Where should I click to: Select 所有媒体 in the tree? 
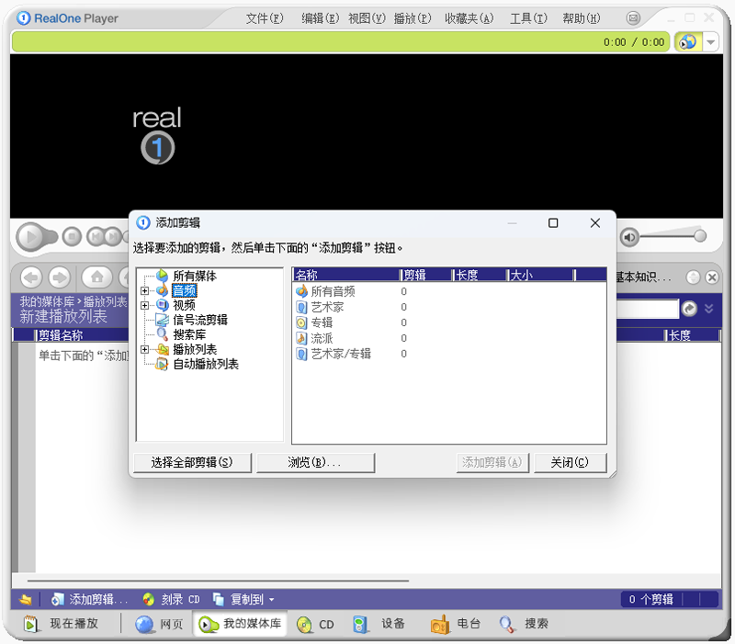click(195, 277)
